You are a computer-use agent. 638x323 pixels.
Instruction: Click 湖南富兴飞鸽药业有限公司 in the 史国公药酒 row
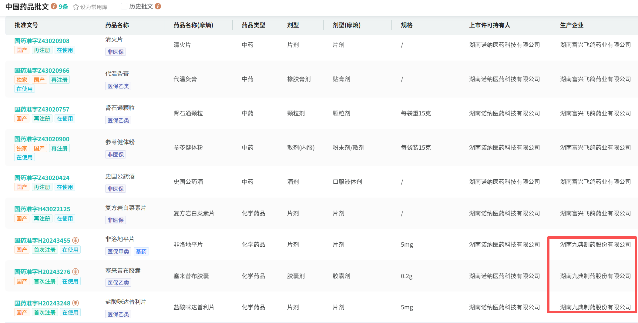596,182
